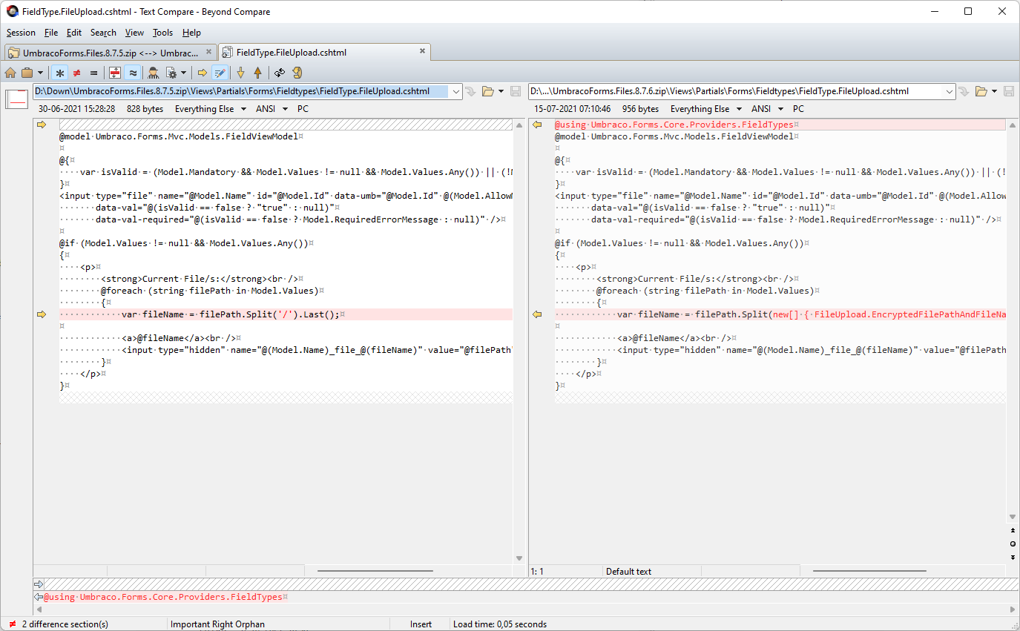This screenshot has width=1020, height=631.
Task: Click the @using Umbraco.Forms.Core.Providers.FieldTypes line in right pane
Action: click(x=780, y=125)
